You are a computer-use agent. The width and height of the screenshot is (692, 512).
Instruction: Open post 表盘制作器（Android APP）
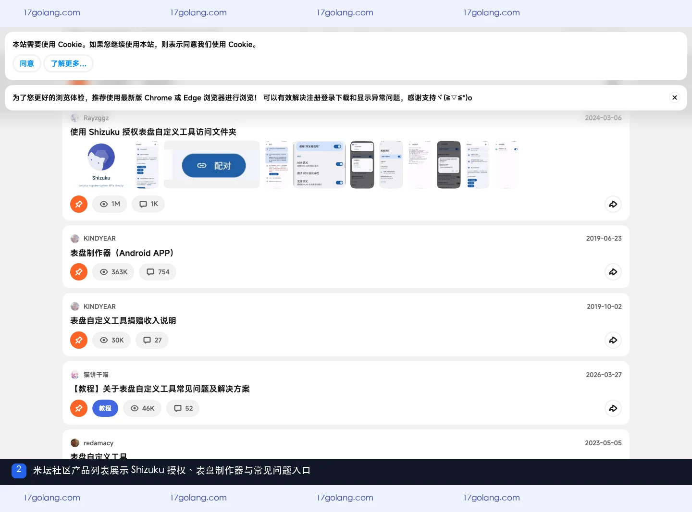pyautogui.click(x=122, y=253)
